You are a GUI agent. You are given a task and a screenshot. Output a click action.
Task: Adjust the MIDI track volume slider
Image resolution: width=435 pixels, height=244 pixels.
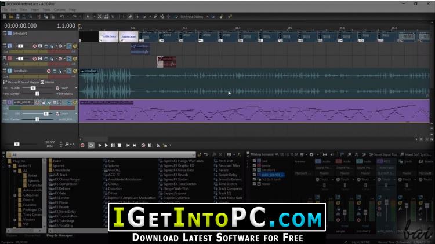[x=46, y=114]
